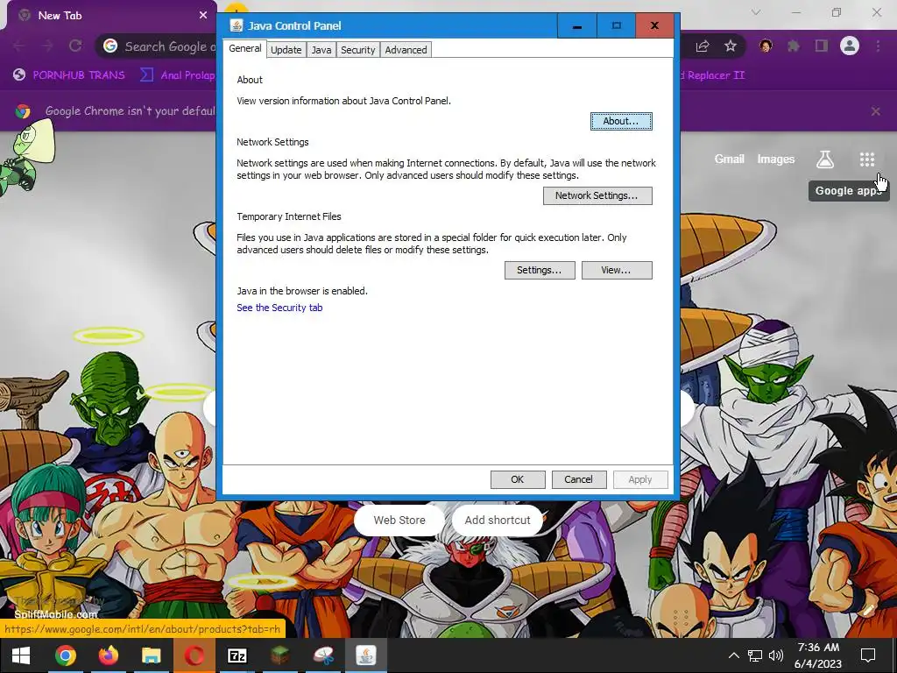Select the New Tab tab in Chrome

point(111,16)
